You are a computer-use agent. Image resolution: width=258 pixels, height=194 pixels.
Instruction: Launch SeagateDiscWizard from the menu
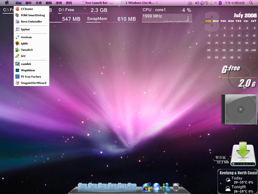pos(31,83)
